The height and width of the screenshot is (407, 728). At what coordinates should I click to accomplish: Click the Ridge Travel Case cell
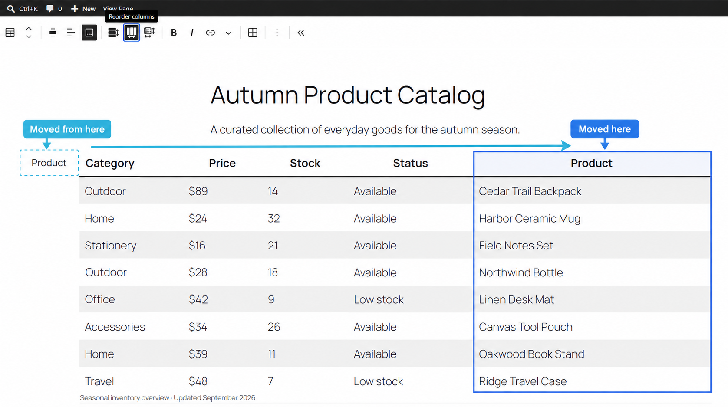tap(523, 381)
